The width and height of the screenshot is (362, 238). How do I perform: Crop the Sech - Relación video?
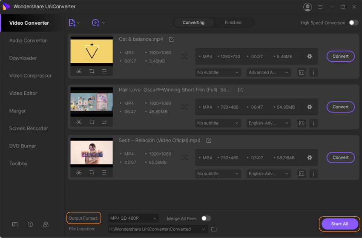(92, 172)
